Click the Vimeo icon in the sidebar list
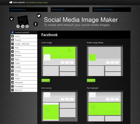Viewport: 140px width, 124px height. 13,52
